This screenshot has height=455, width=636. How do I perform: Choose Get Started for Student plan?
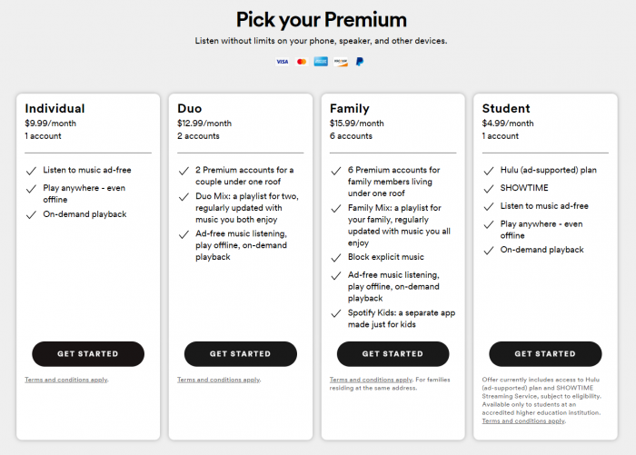coord(545,353)
